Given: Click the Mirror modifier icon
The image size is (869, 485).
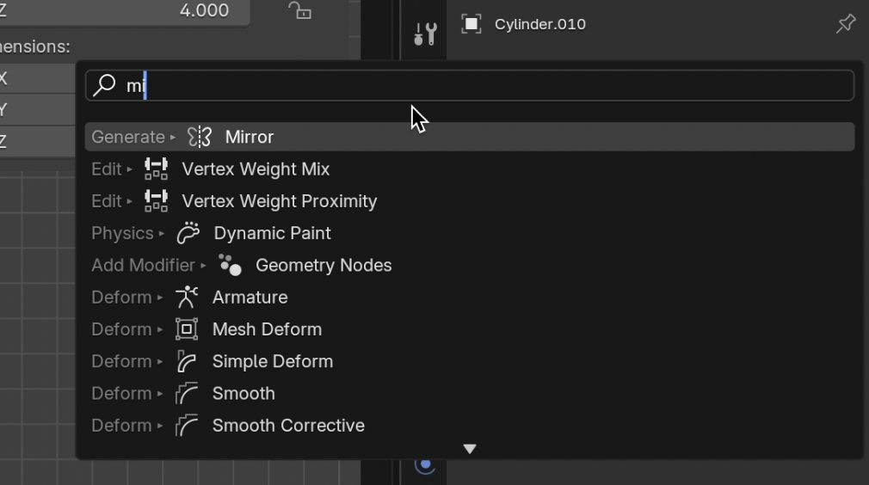Looking at the screenshot, I should pos(200,137).
